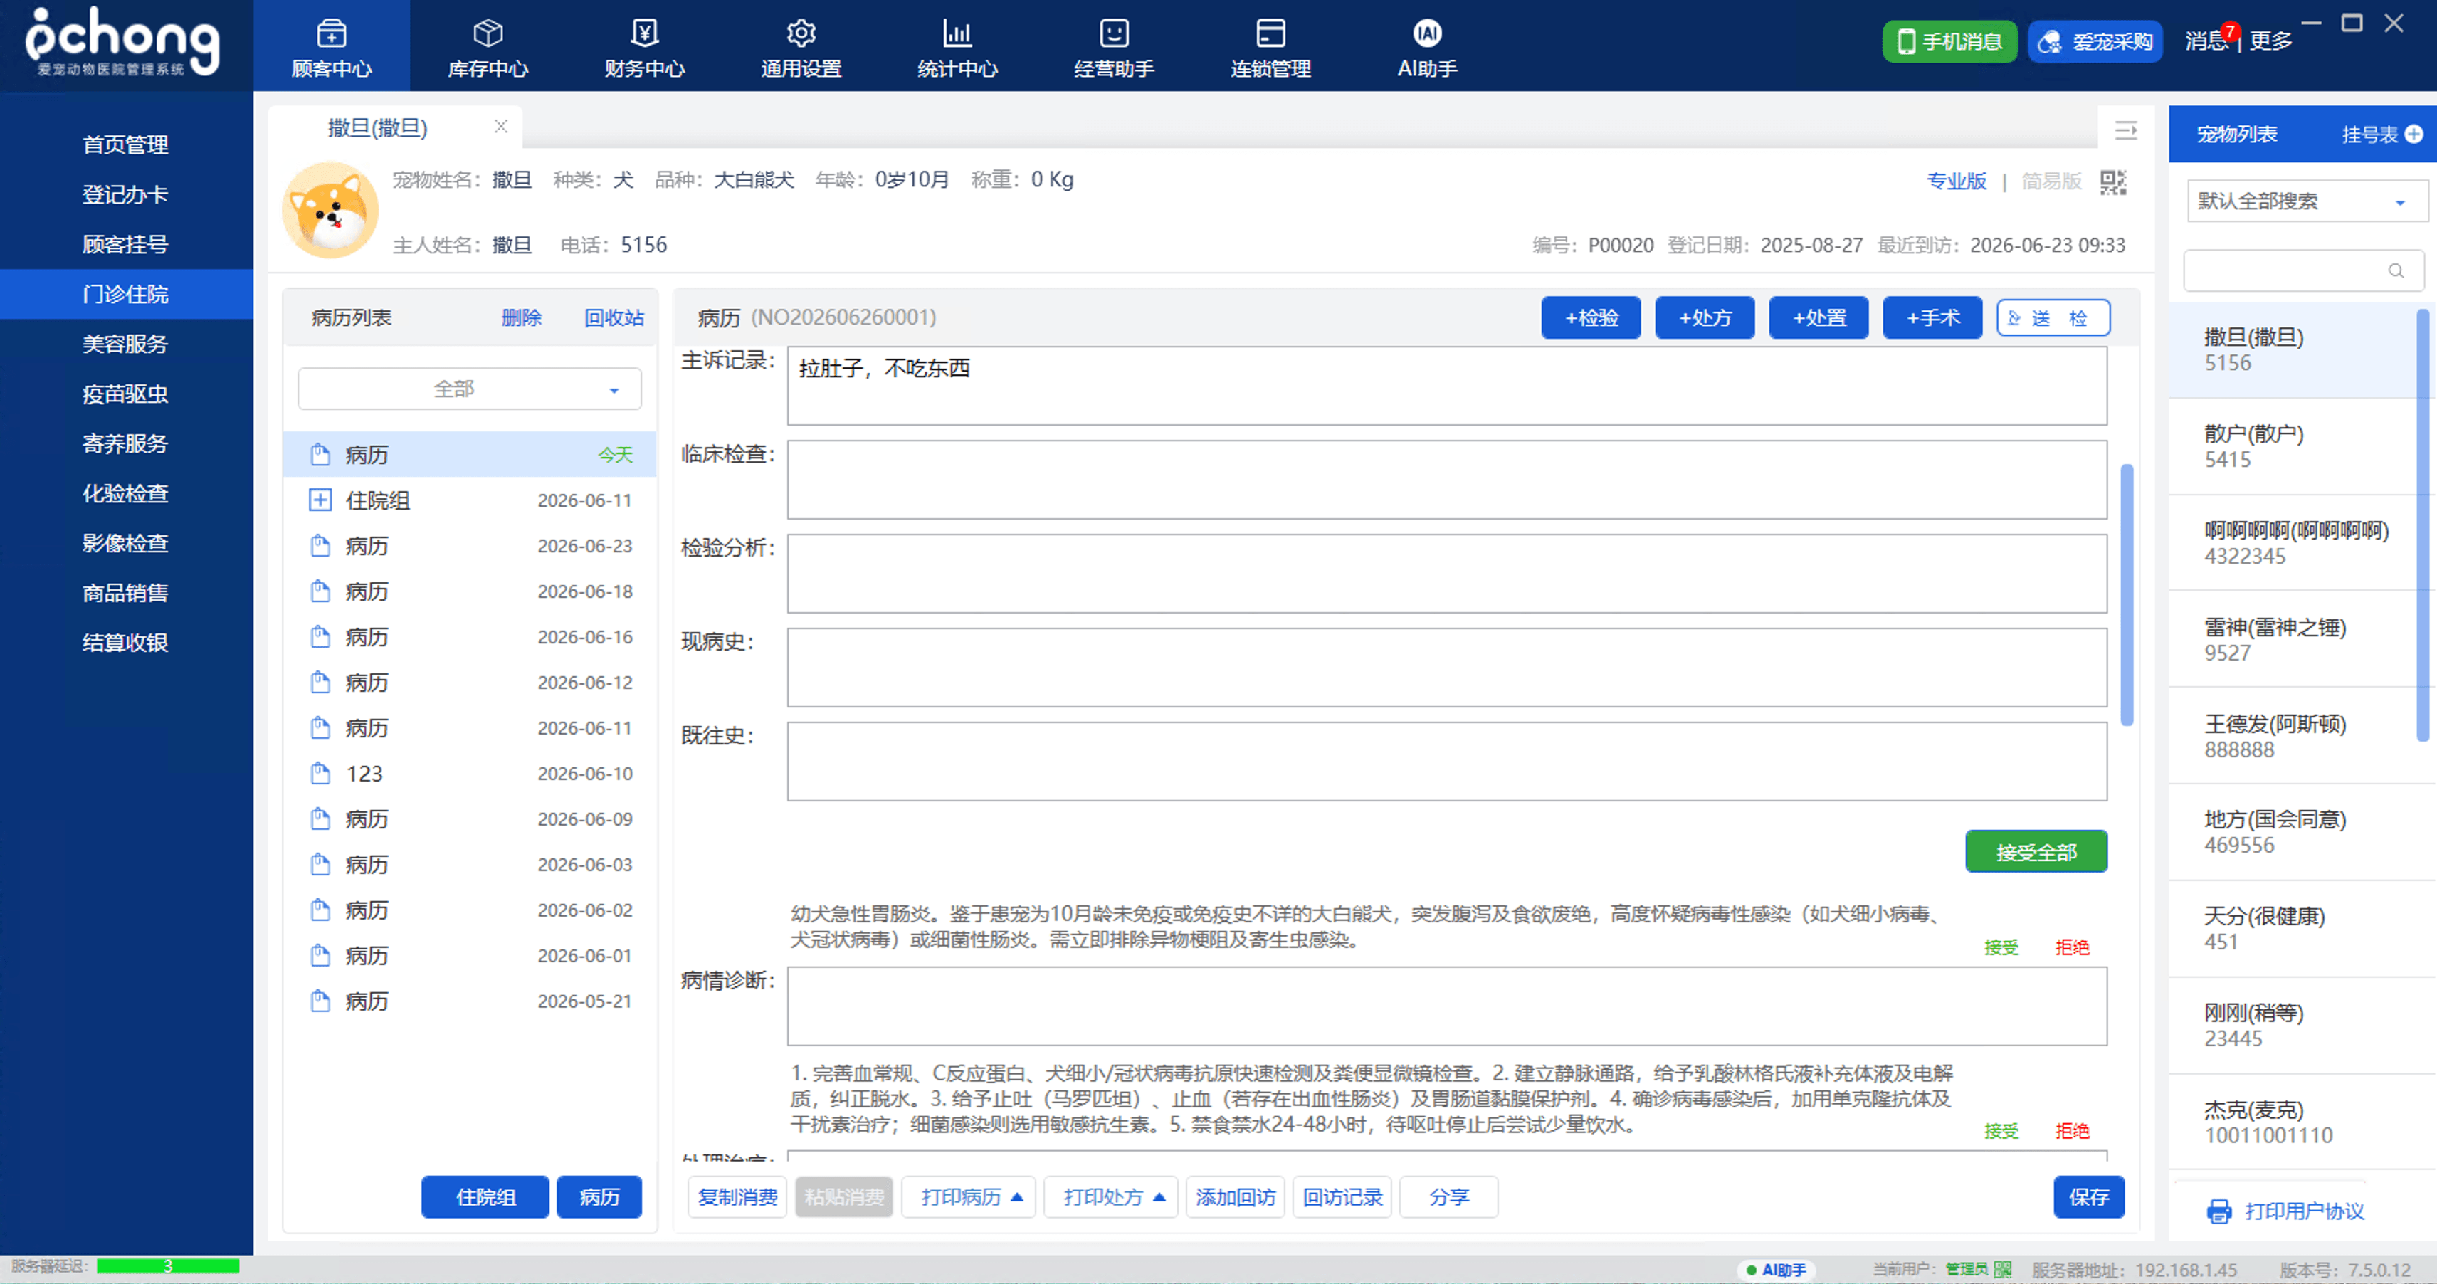The width and height of the screenshot is (2437, 1284).
Task: Reject the treatment suggestion 拒绝
Action: [x=2072, y=1131]
